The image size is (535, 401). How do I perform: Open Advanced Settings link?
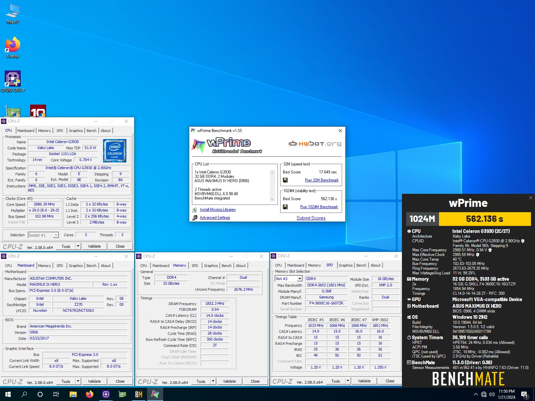pos(215,218)
